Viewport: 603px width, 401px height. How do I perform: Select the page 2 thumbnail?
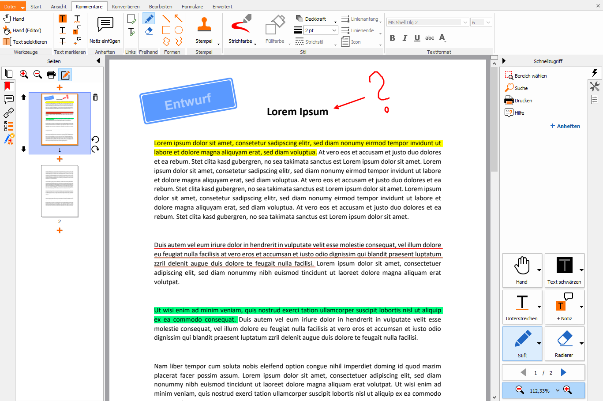pyautogui.click(x=60, y=191)
